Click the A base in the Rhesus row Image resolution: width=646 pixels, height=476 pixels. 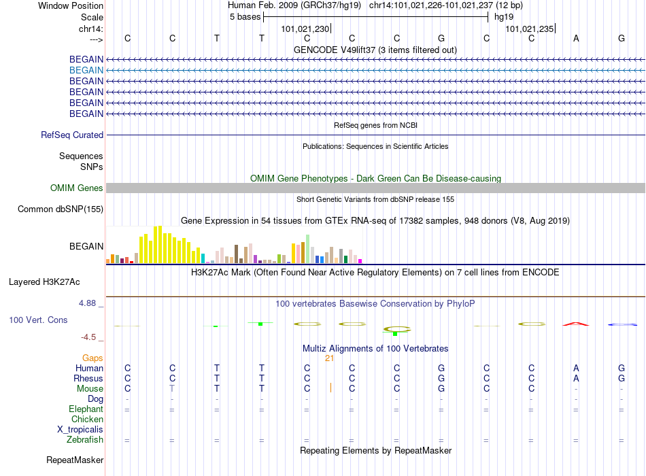pyautogui.click(x=576, y=378)
